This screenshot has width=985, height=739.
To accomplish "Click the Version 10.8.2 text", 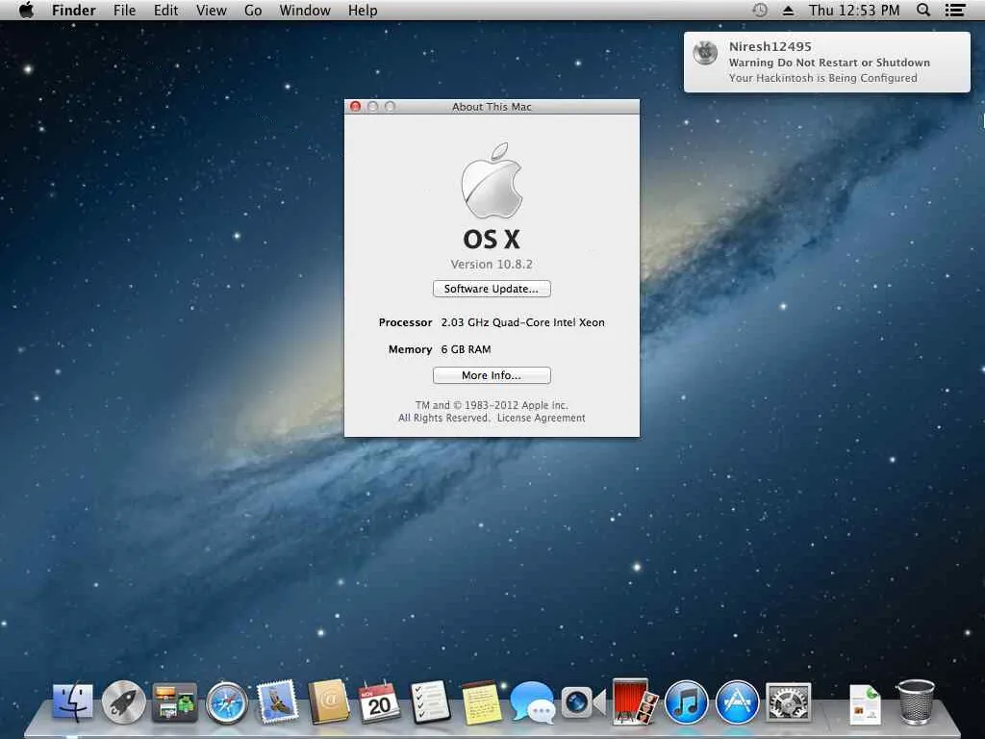I will 492,264.
